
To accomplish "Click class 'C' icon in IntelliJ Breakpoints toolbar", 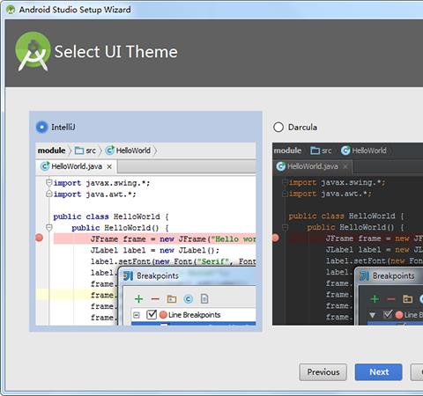I will pos(188,299).
